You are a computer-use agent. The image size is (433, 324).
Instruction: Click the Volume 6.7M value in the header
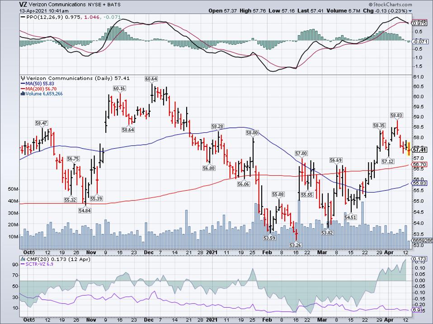343,11
